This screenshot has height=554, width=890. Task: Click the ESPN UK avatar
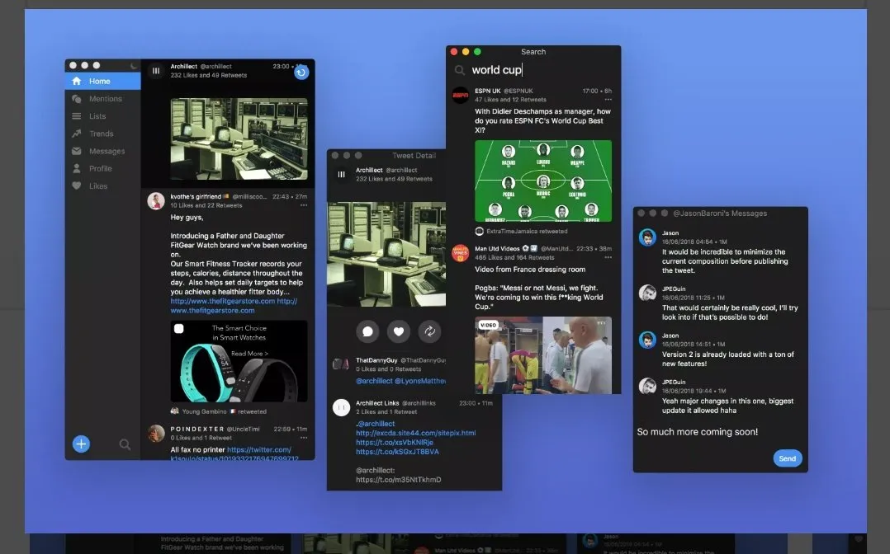461,96
